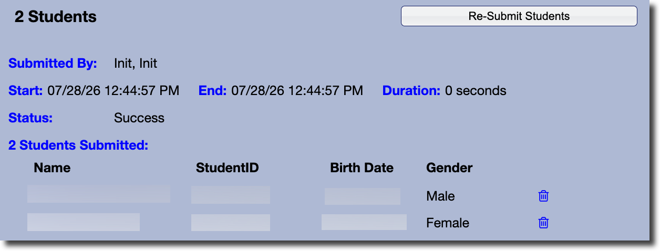Click the Success status value
Viewport: 660px width, 251px height.
139,118
